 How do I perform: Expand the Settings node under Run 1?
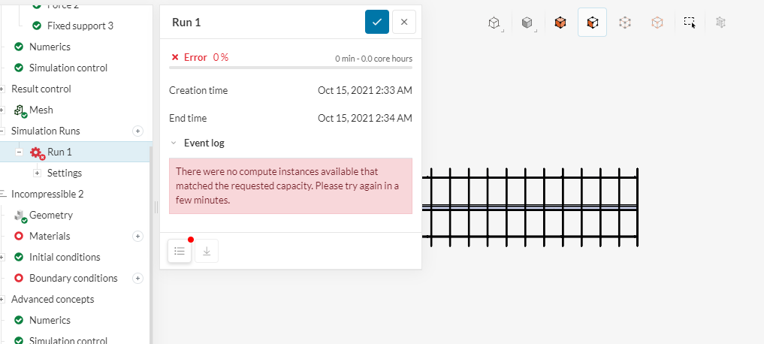pyautogui.click(x=38, y=173)
